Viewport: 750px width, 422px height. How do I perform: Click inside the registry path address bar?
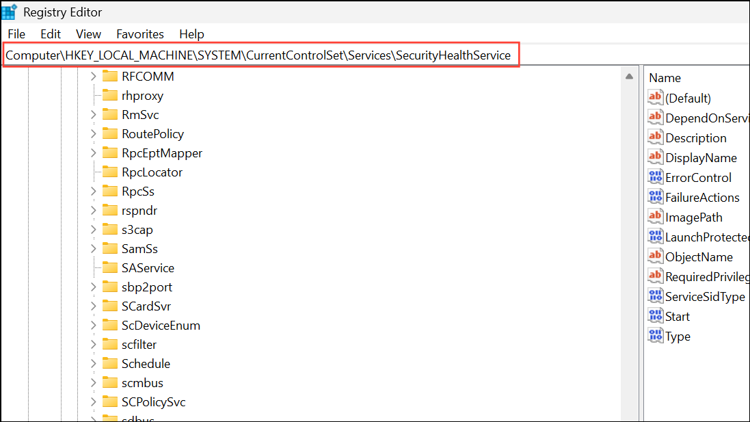coord(260,55)
